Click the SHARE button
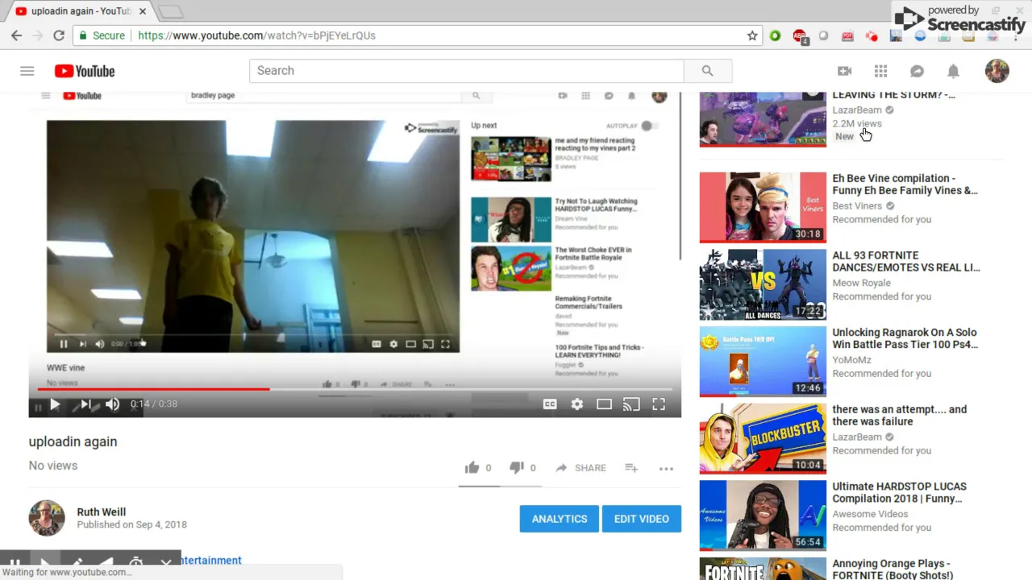 (x=580, y=468)
